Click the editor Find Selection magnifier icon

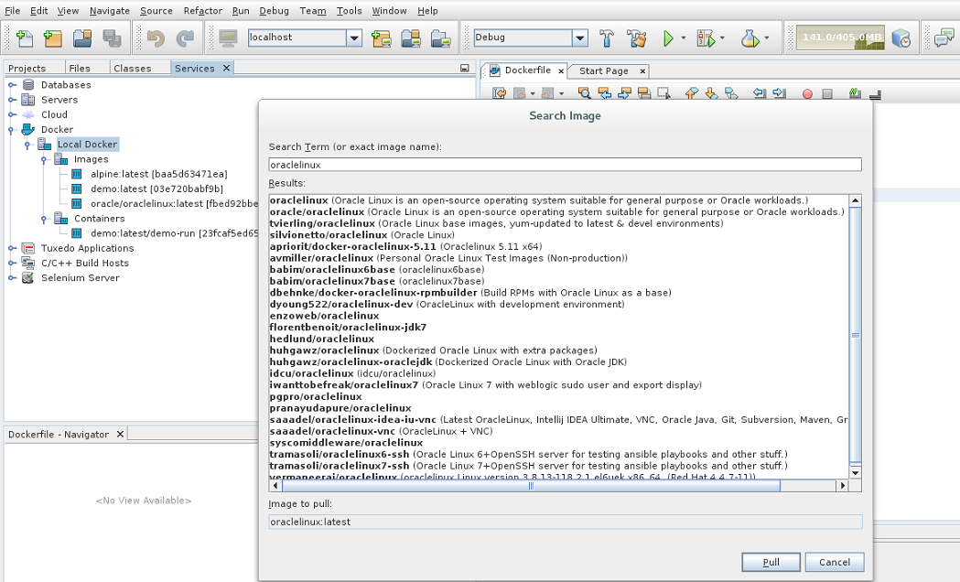[x=585, y=93]
